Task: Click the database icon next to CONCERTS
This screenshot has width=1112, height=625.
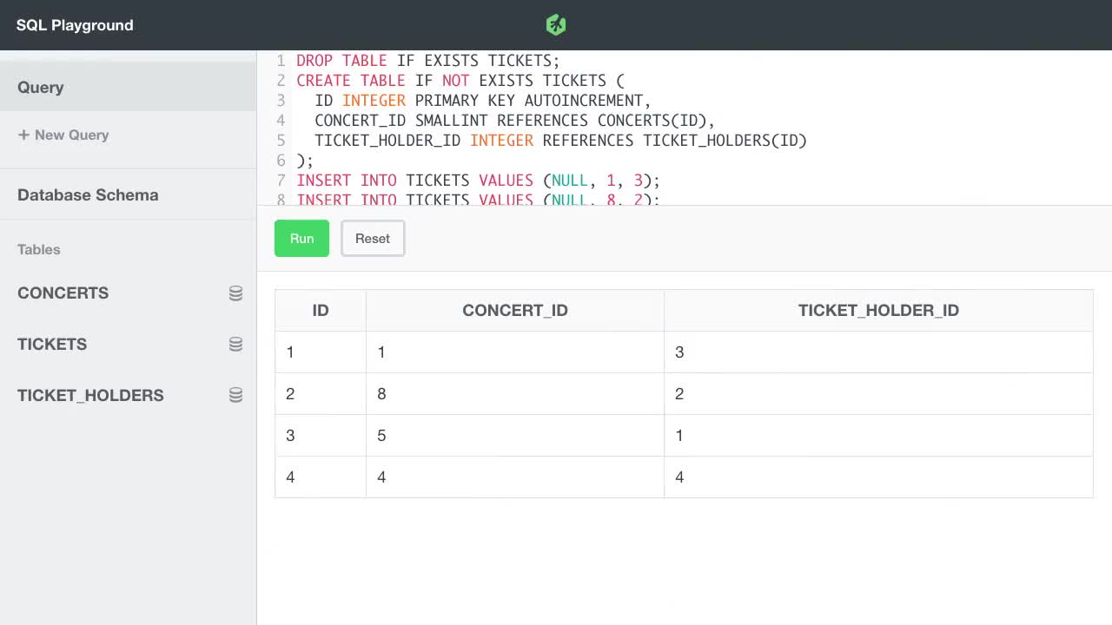Action: [235, 293]
